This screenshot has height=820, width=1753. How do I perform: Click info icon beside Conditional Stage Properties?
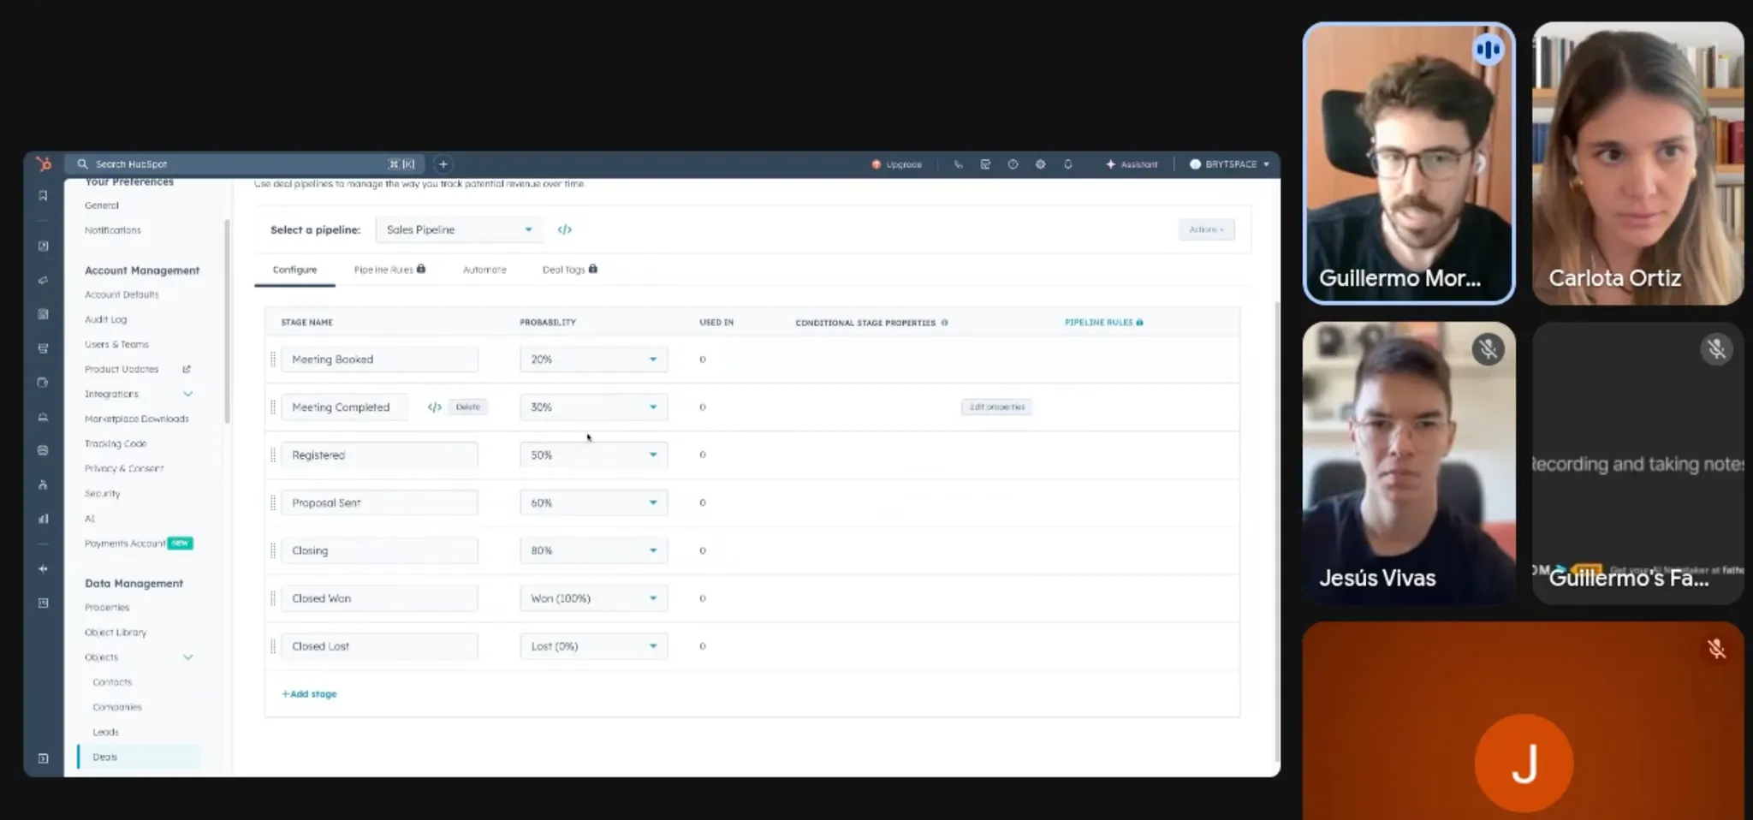[x=944, y=323]
